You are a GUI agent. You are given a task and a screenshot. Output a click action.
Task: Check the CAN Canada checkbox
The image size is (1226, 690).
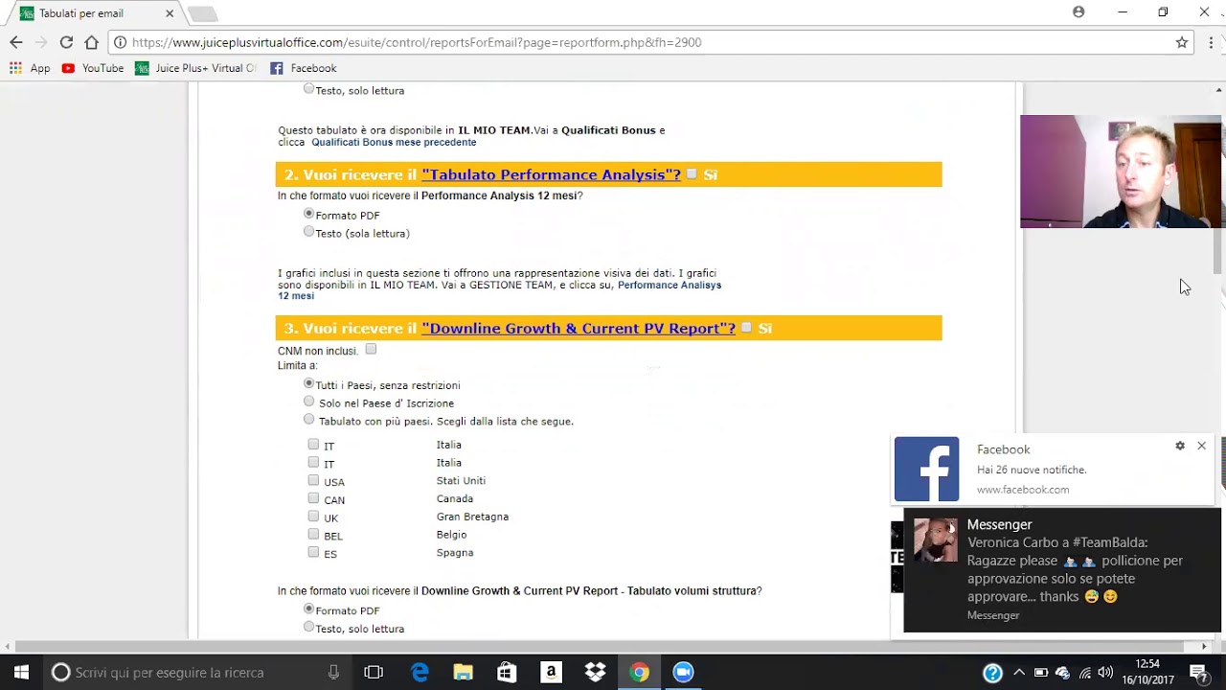[313, 498]
